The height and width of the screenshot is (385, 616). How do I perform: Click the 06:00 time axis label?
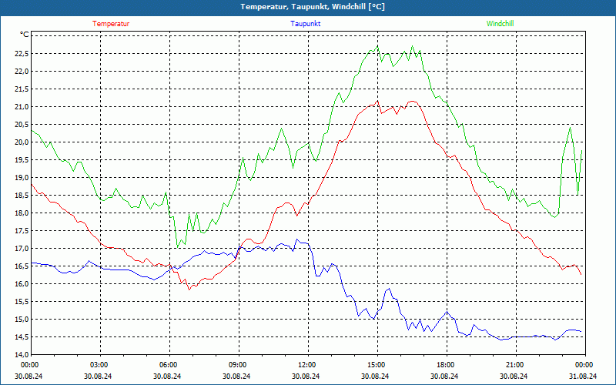click(168, 365)
